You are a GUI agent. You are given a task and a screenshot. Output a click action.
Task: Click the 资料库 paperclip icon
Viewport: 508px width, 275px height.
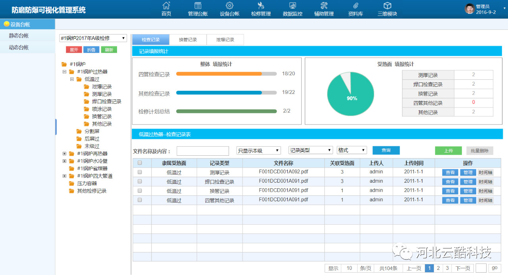point(356,6)
